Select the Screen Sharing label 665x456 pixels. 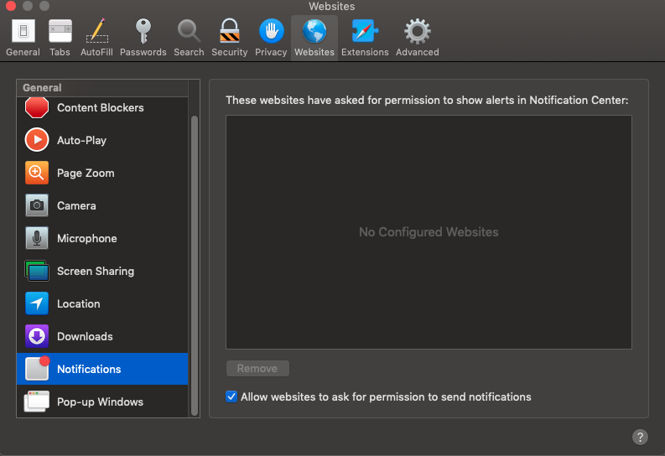point(96,272)
